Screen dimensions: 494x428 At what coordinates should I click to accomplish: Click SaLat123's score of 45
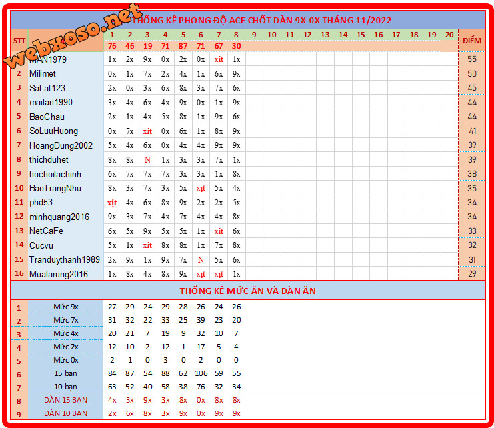[471, 88]
